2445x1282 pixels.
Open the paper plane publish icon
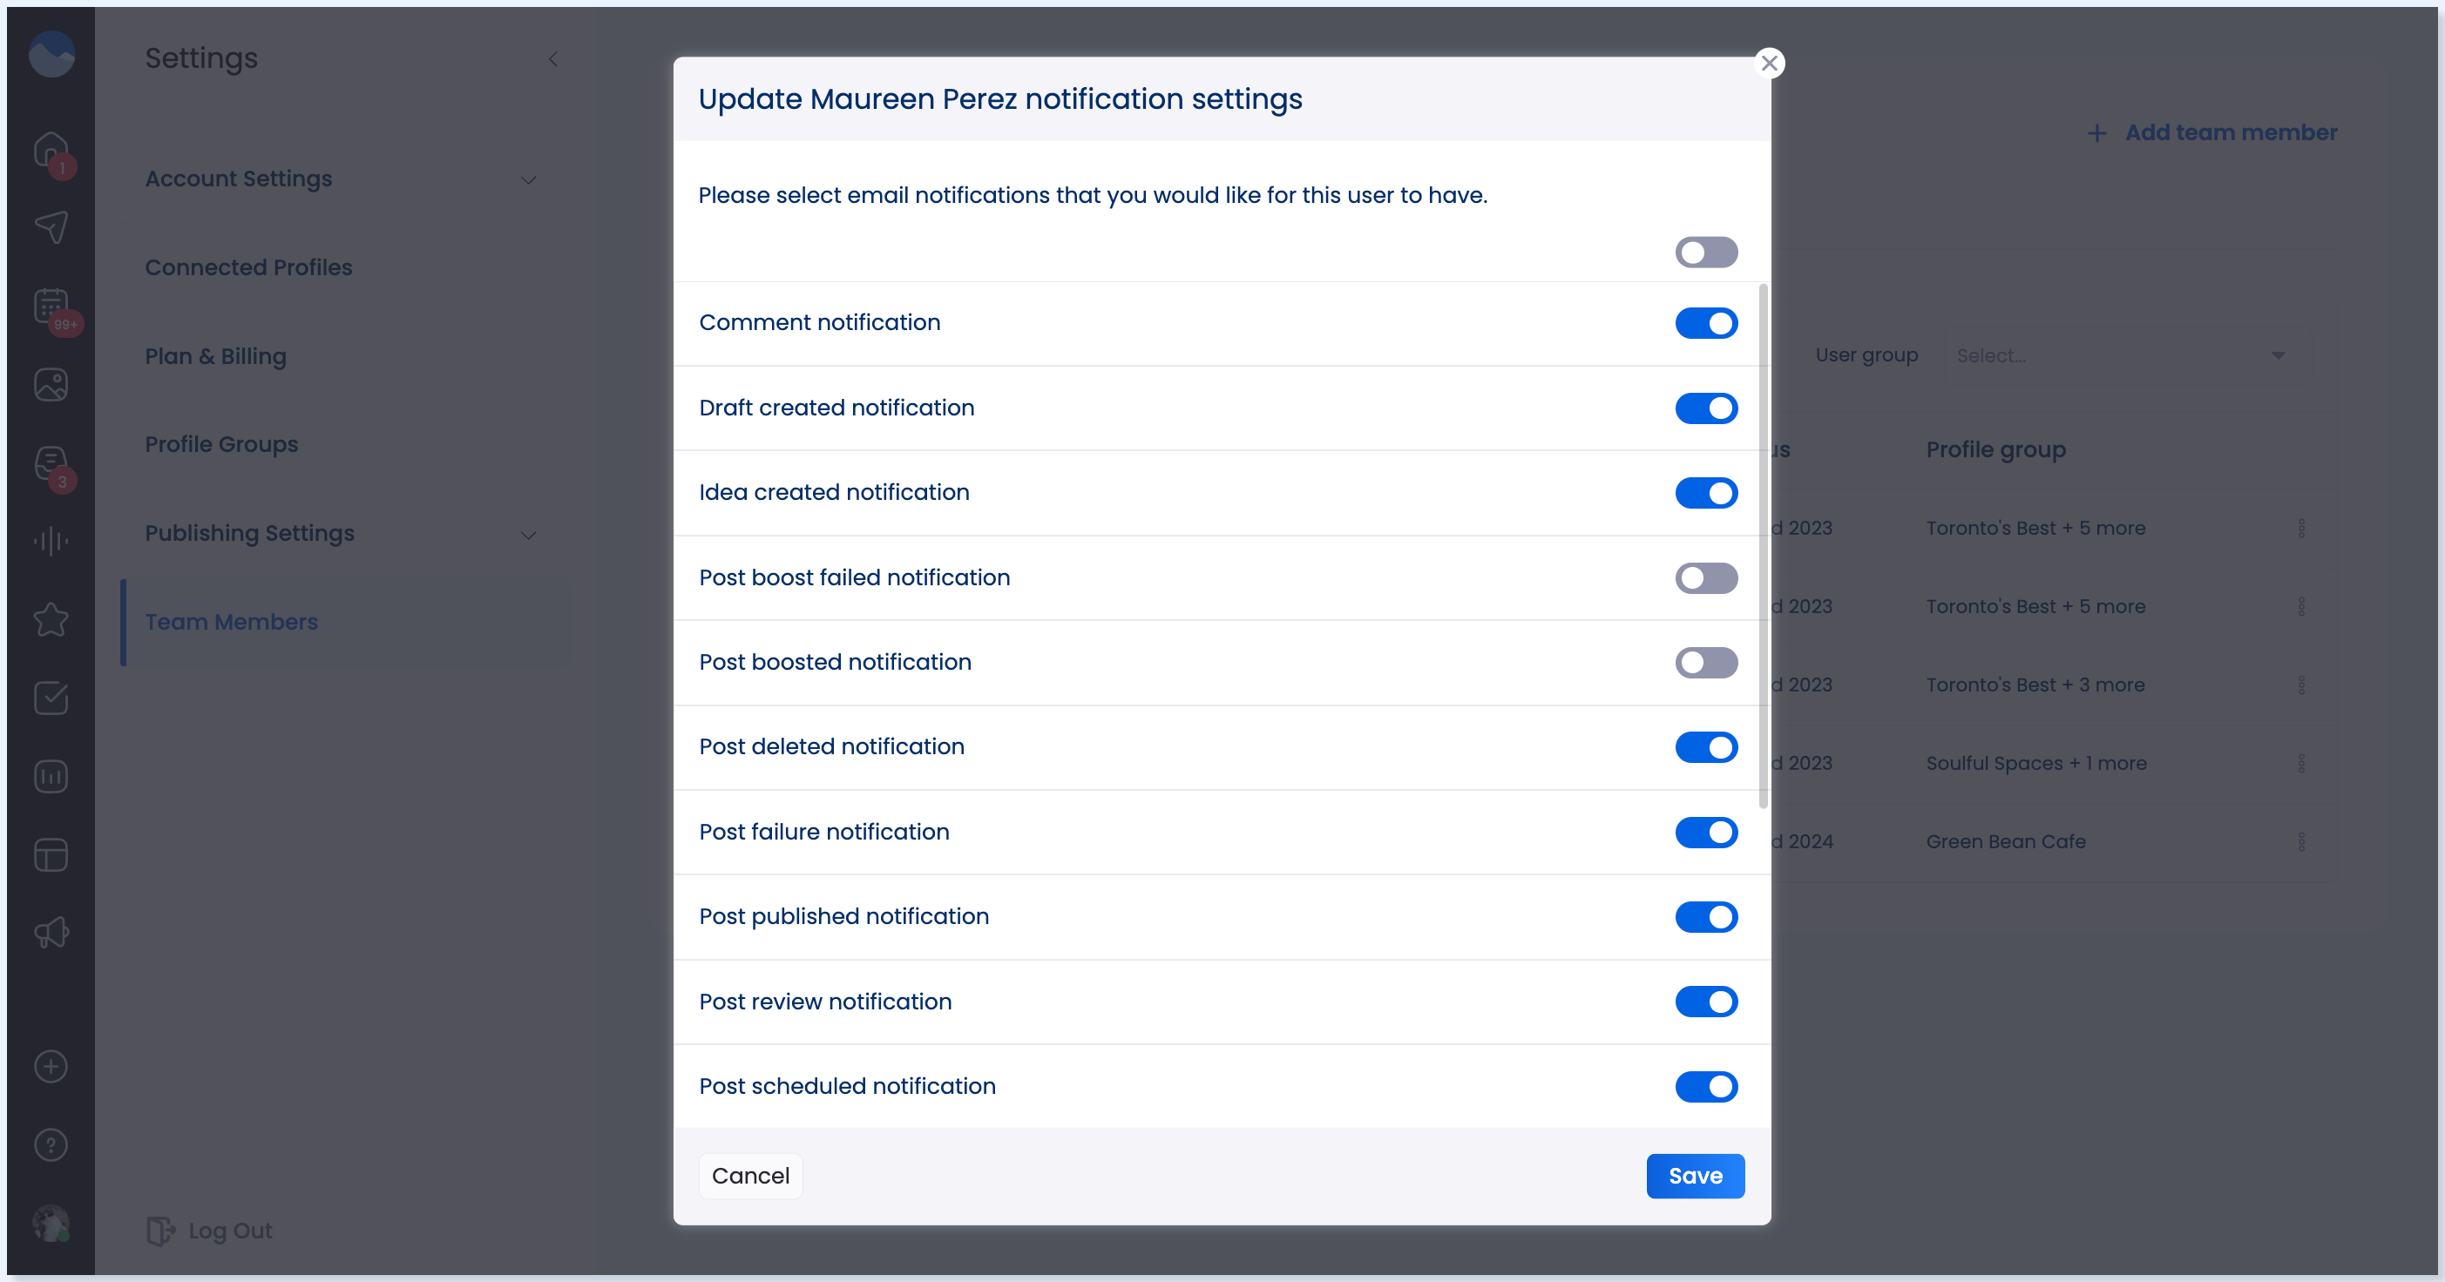click(51, 226)
